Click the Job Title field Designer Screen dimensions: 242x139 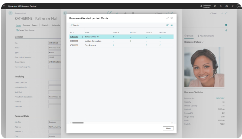[x=55, y=122]
